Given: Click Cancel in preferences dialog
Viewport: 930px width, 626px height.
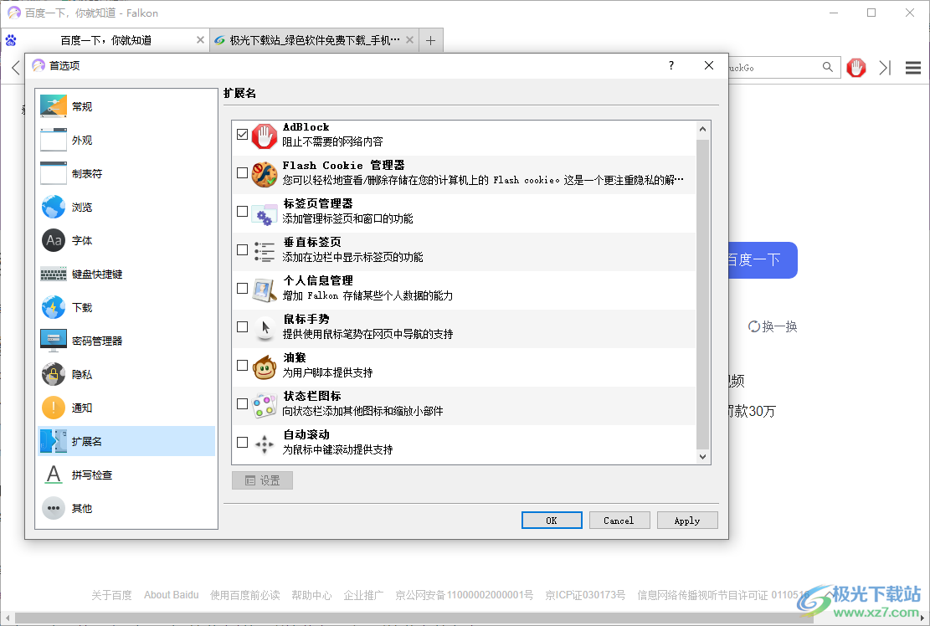Looking at the screenshot, I should (x=619, y=521).
